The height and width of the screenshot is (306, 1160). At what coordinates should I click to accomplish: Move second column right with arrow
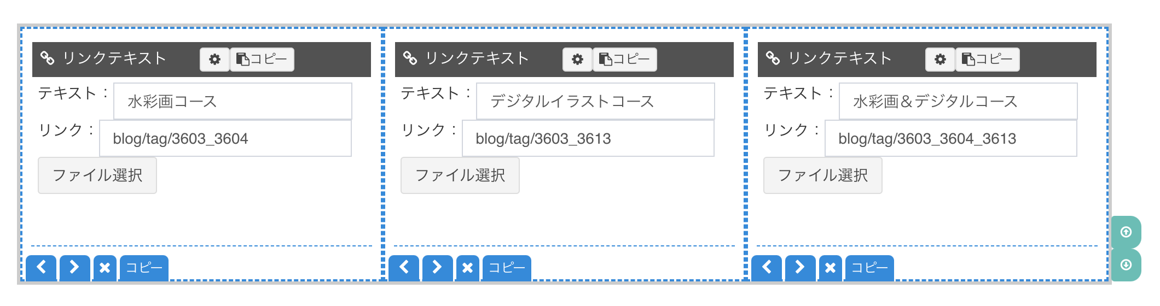(x=437, y=268)
